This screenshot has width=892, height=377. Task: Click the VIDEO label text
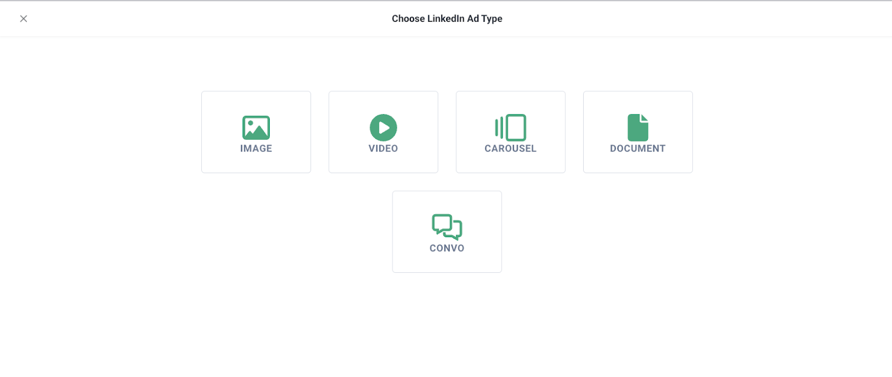point(384,149)
